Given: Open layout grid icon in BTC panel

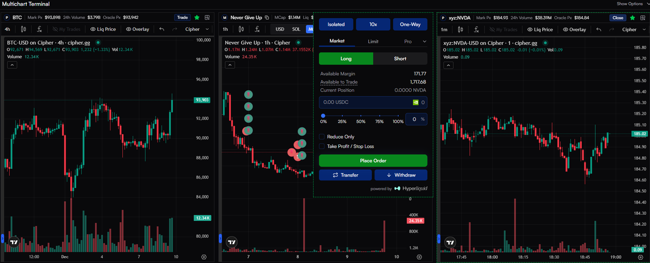Looking at the screenshot, I should [x=207, y=17].
